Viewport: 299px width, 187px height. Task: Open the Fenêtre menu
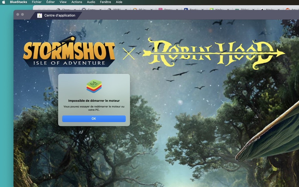[105, 2]
